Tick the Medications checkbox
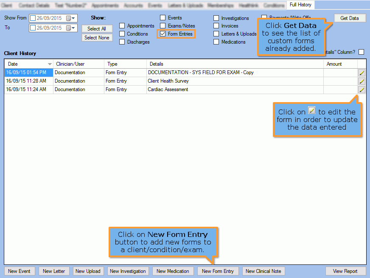Screen dimensions: 370x278 click(216, 42)
